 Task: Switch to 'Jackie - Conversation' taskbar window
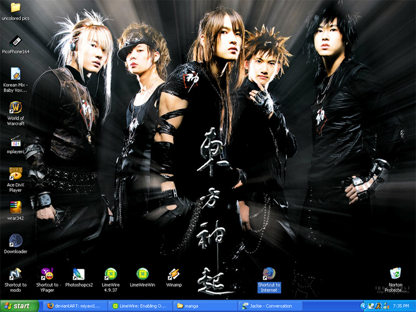pos(270,306)
